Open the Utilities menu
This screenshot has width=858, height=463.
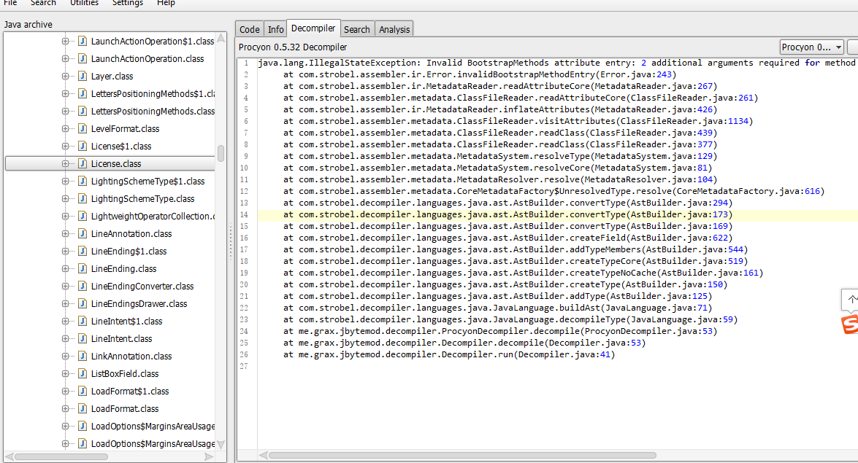click(84, 3)
